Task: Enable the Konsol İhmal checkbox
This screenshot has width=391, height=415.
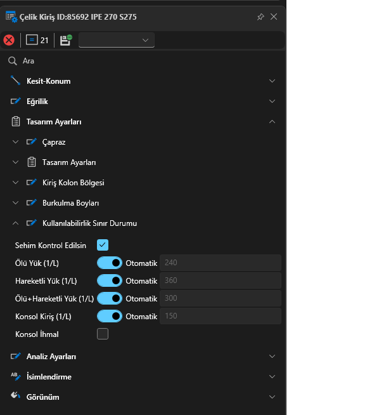Action: 103,334
